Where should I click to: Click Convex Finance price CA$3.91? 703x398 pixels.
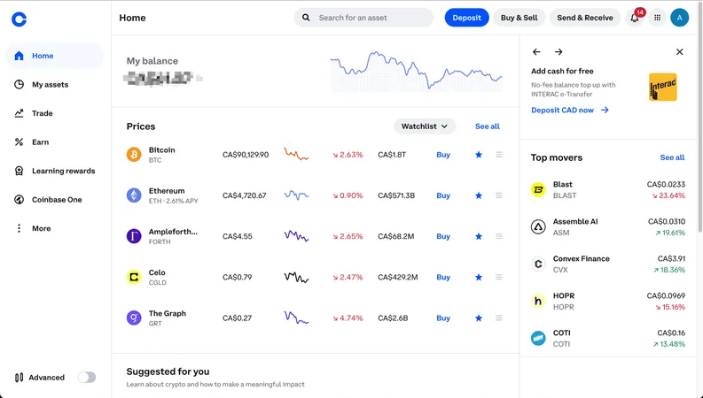pos(671,258)
